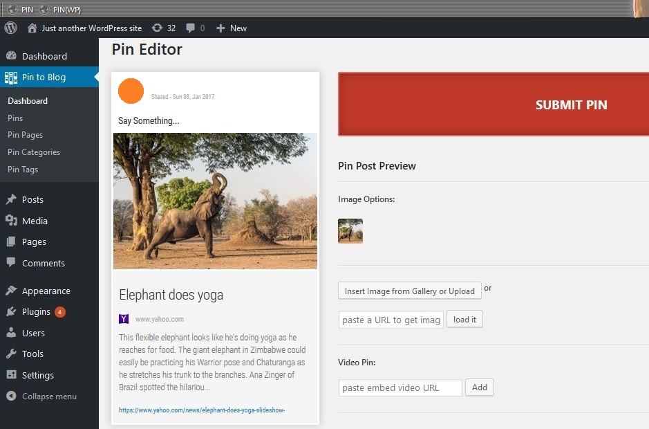Click the red SUBMIT PIN button
Image resolution: width=649 pixels, height=429 pixels.
tap(493, 104)
